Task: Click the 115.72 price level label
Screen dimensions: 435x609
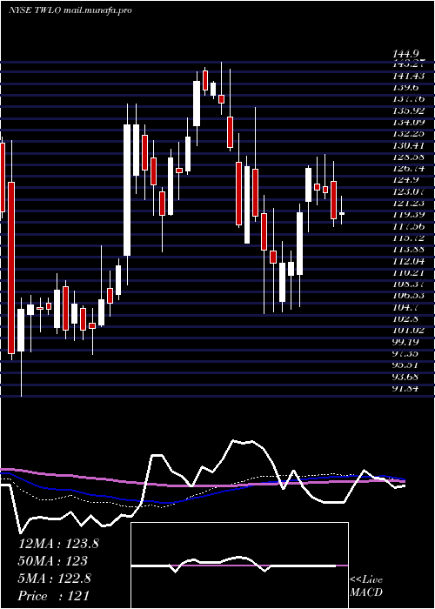Action: point(409,238)
